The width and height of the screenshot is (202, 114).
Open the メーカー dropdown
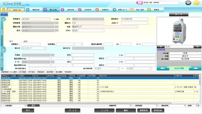point(36,62)
